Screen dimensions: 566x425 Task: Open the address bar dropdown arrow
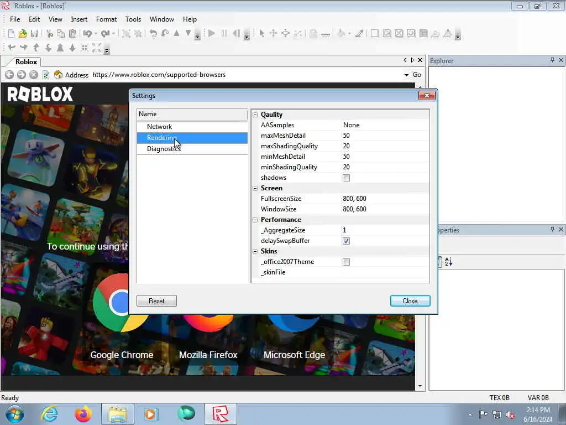click(x=406, y=75)
